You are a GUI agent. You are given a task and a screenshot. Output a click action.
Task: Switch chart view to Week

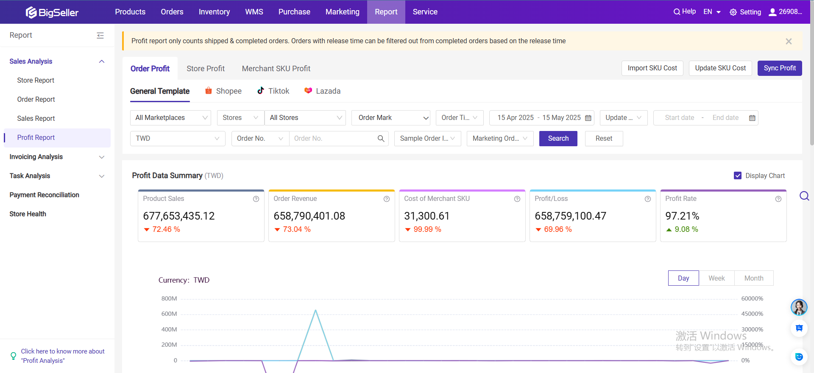pos(716,278)
